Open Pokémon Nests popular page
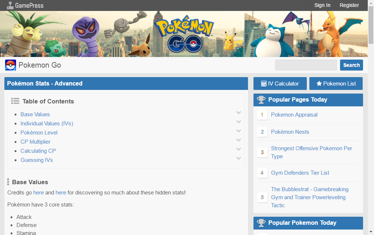374x235 pixels. [x=290, y=132]
